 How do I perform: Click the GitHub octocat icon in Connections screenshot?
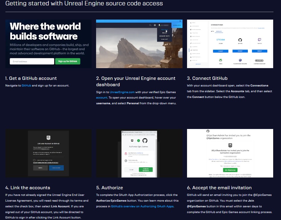point(240,40)
